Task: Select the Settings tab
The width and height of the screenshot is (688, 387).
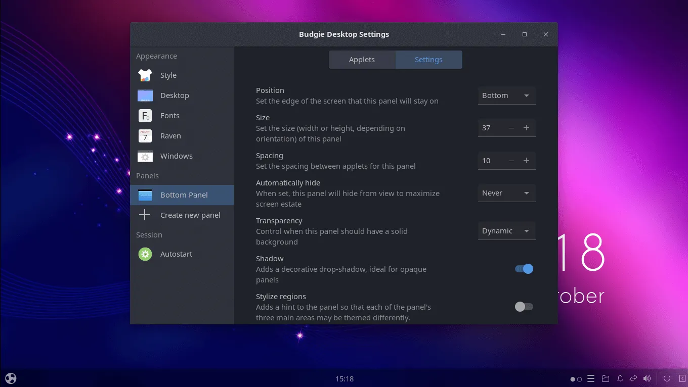Action: click(x=428, y=59)
